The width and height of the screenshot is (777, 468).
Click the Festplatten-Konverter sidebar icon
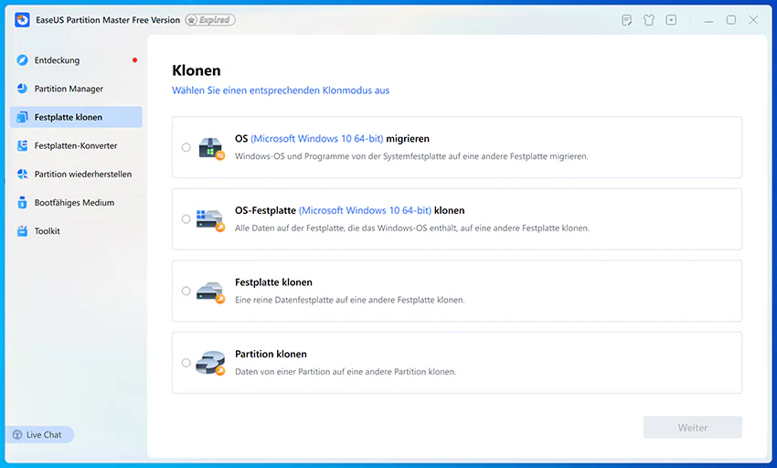coord(22,145)
